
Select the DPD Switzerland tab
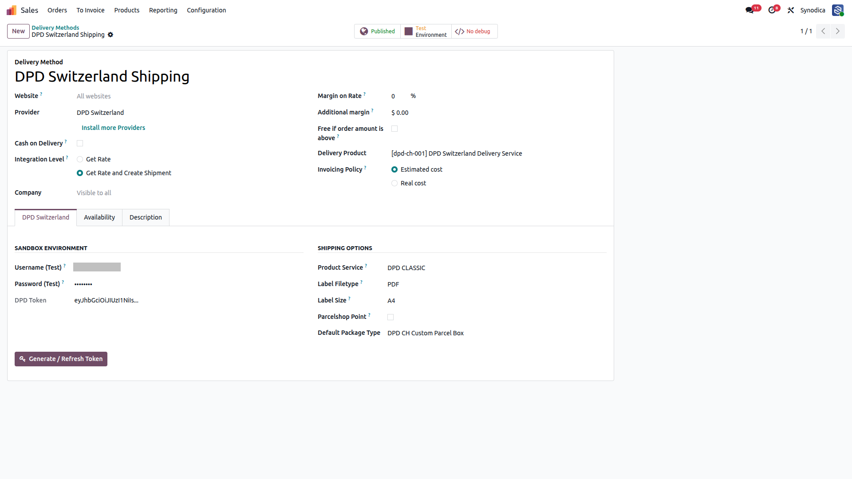point(46,217)
